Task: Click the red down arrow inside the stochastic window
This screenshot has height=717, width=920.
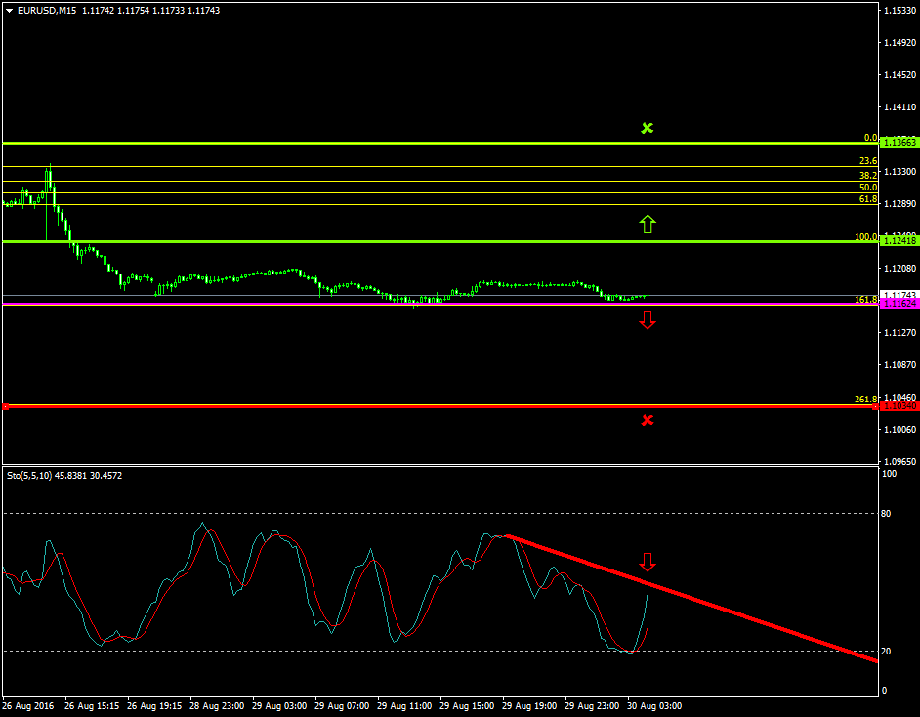Action: coord(648,562)
